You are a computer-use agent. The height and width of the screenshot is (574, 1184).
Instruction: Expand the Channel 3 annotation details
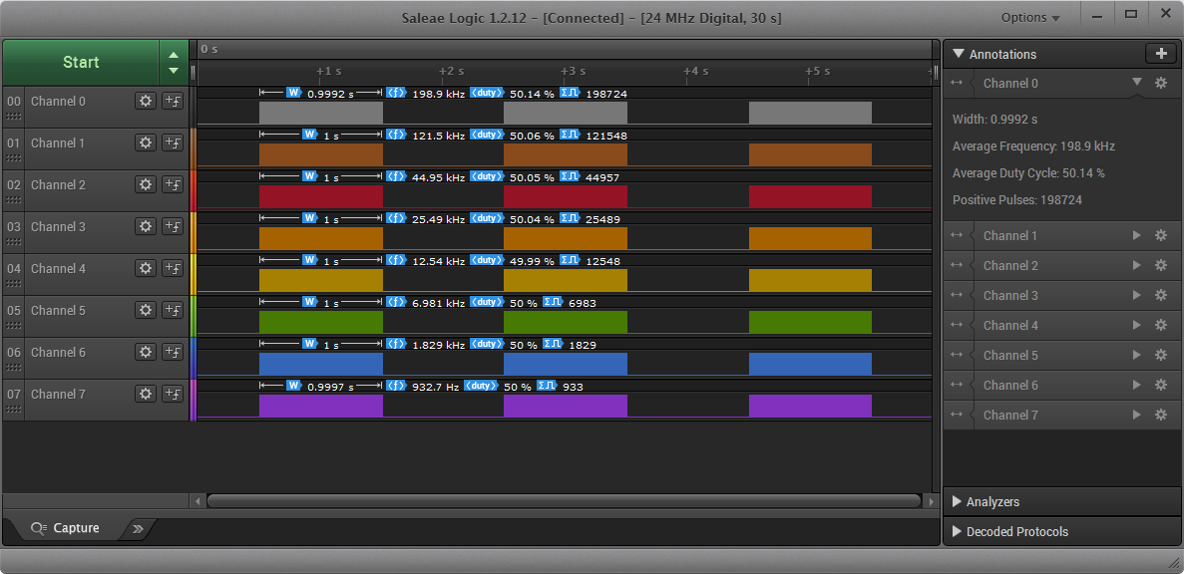[1136, 296]
